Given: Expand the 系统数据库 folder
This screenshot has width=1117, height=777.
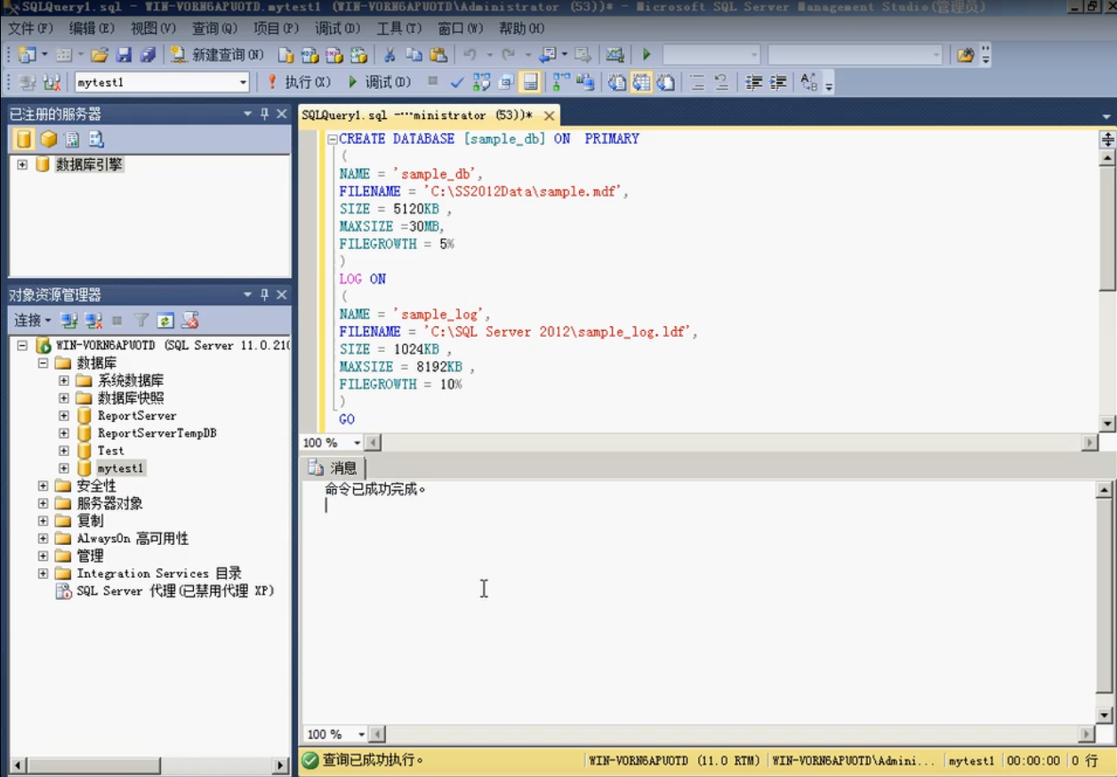Looking at the screenshot, I should click(x=64, y=380).
